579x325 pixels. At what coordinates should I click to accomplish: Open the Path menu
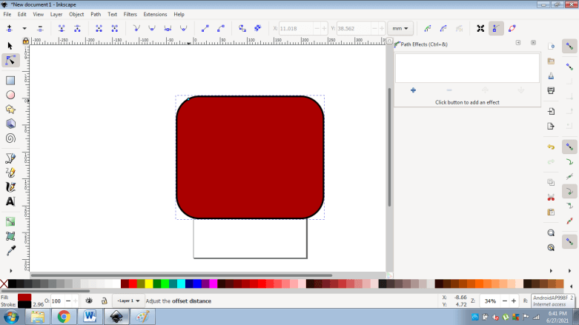point(96,14)
